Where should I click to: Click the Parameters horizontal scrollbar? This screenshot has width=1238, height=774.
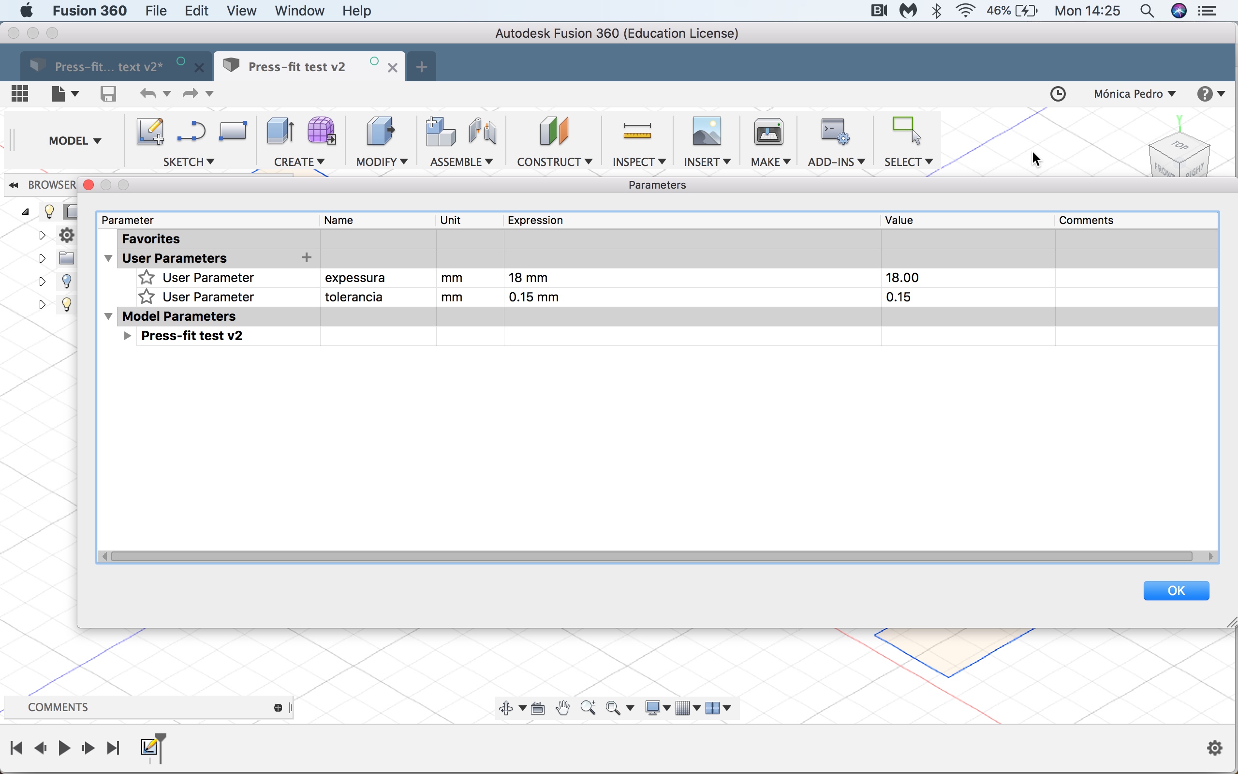point(652,556)
